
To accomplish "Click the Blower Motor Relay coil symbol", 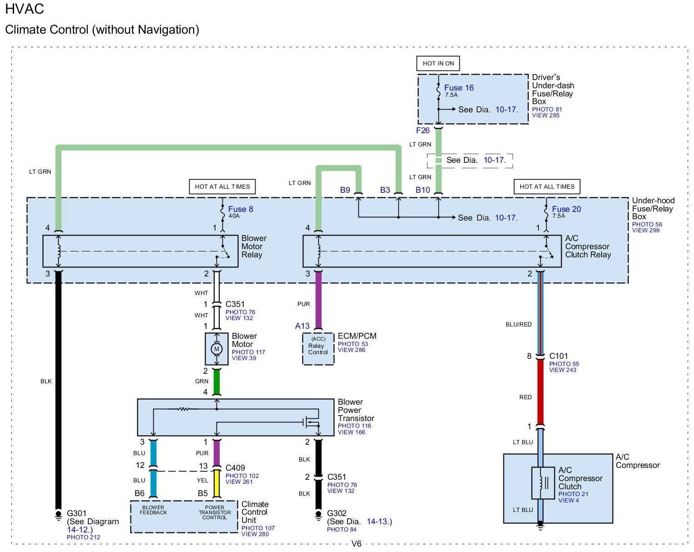I will (59, 251).
